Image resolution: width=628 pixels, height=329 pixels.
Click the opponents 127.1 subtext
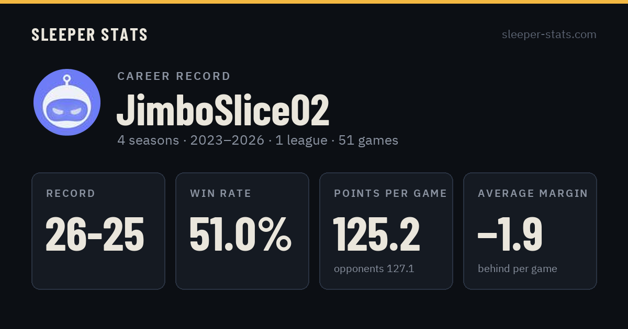[374, 269]
